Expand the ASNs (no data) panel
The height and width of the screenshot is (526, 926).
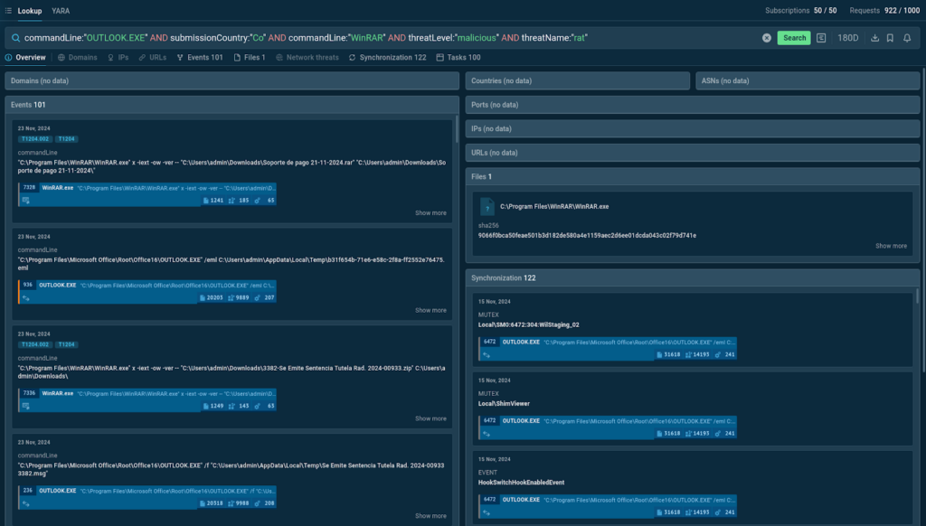pyautogui.click(x=808, y=81)
